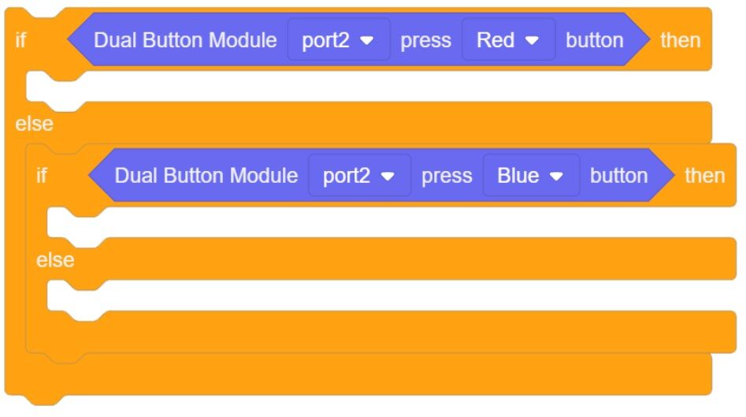Image resolution: width=746 pixels, height=417 pixels.
Task: Click the nested block's "if" keyword
Action: 42,176
